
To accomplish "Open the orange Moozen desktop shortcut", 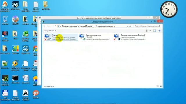I will click(36, 94).
